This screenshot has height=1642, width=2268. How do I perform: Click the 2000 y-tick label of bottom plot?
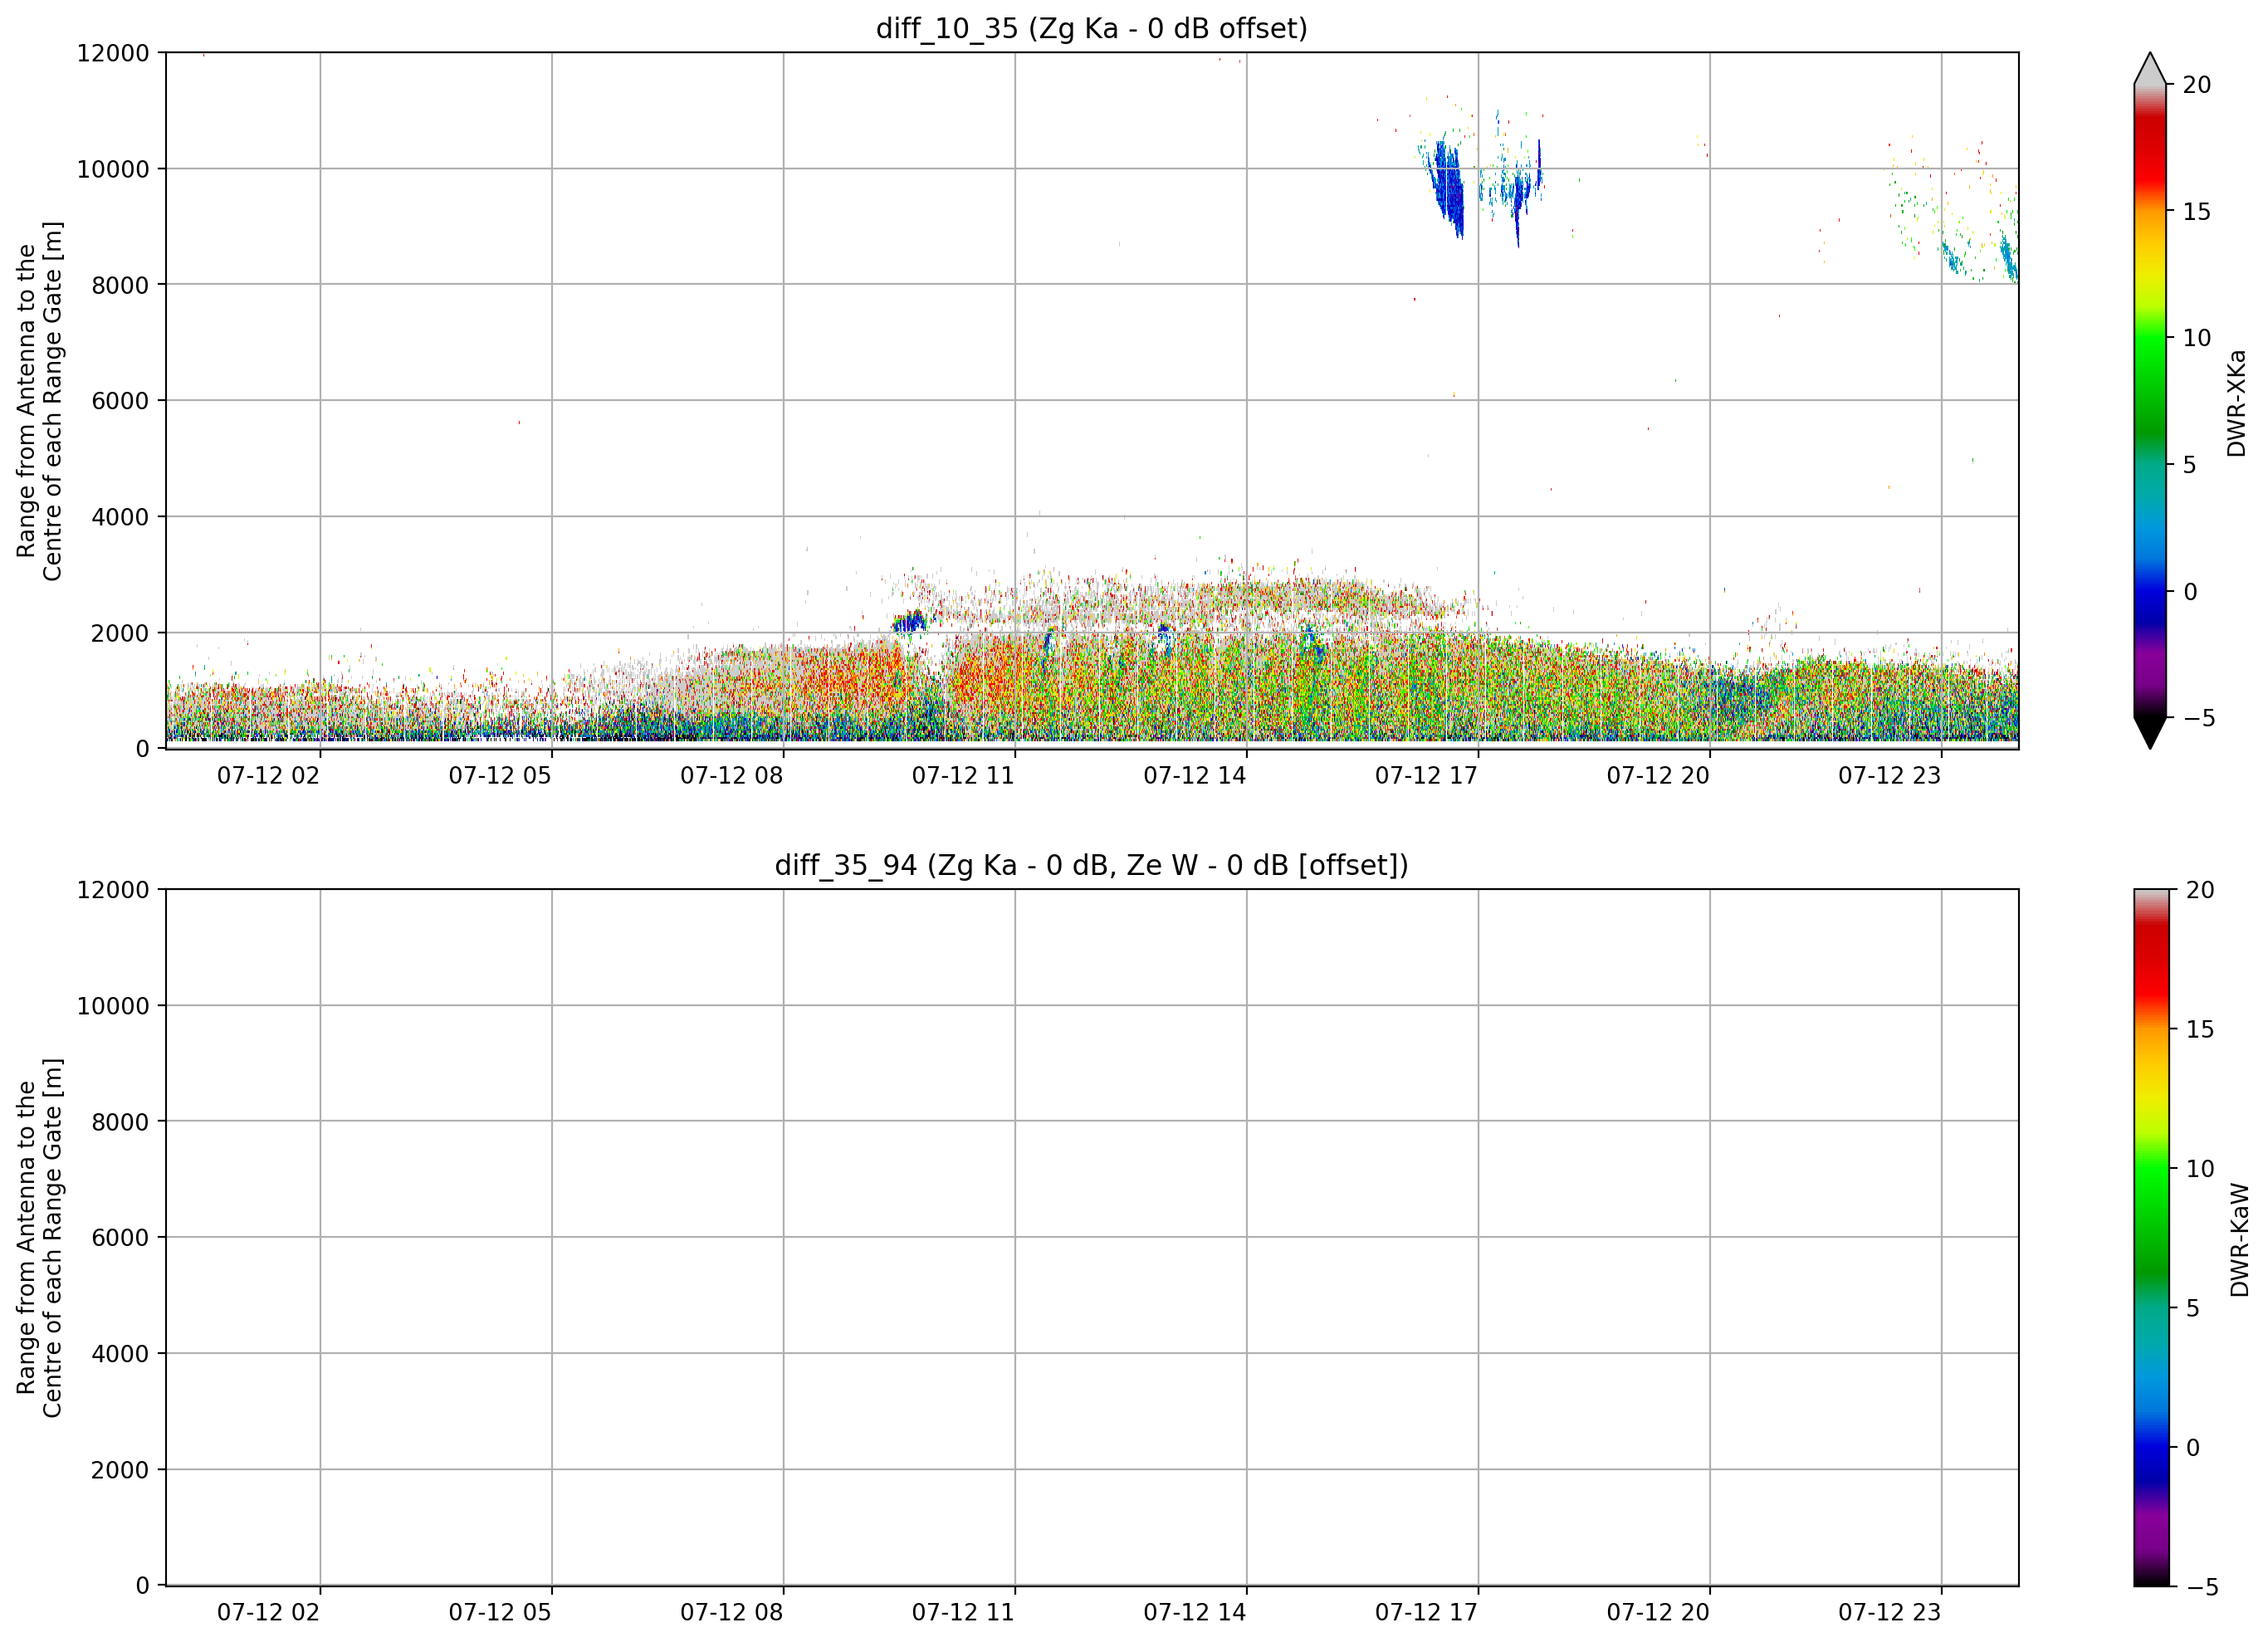(120, 1470)
